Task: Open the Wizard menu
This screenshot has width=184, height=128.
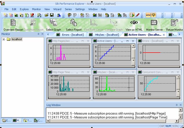Action: coord(57,9)
